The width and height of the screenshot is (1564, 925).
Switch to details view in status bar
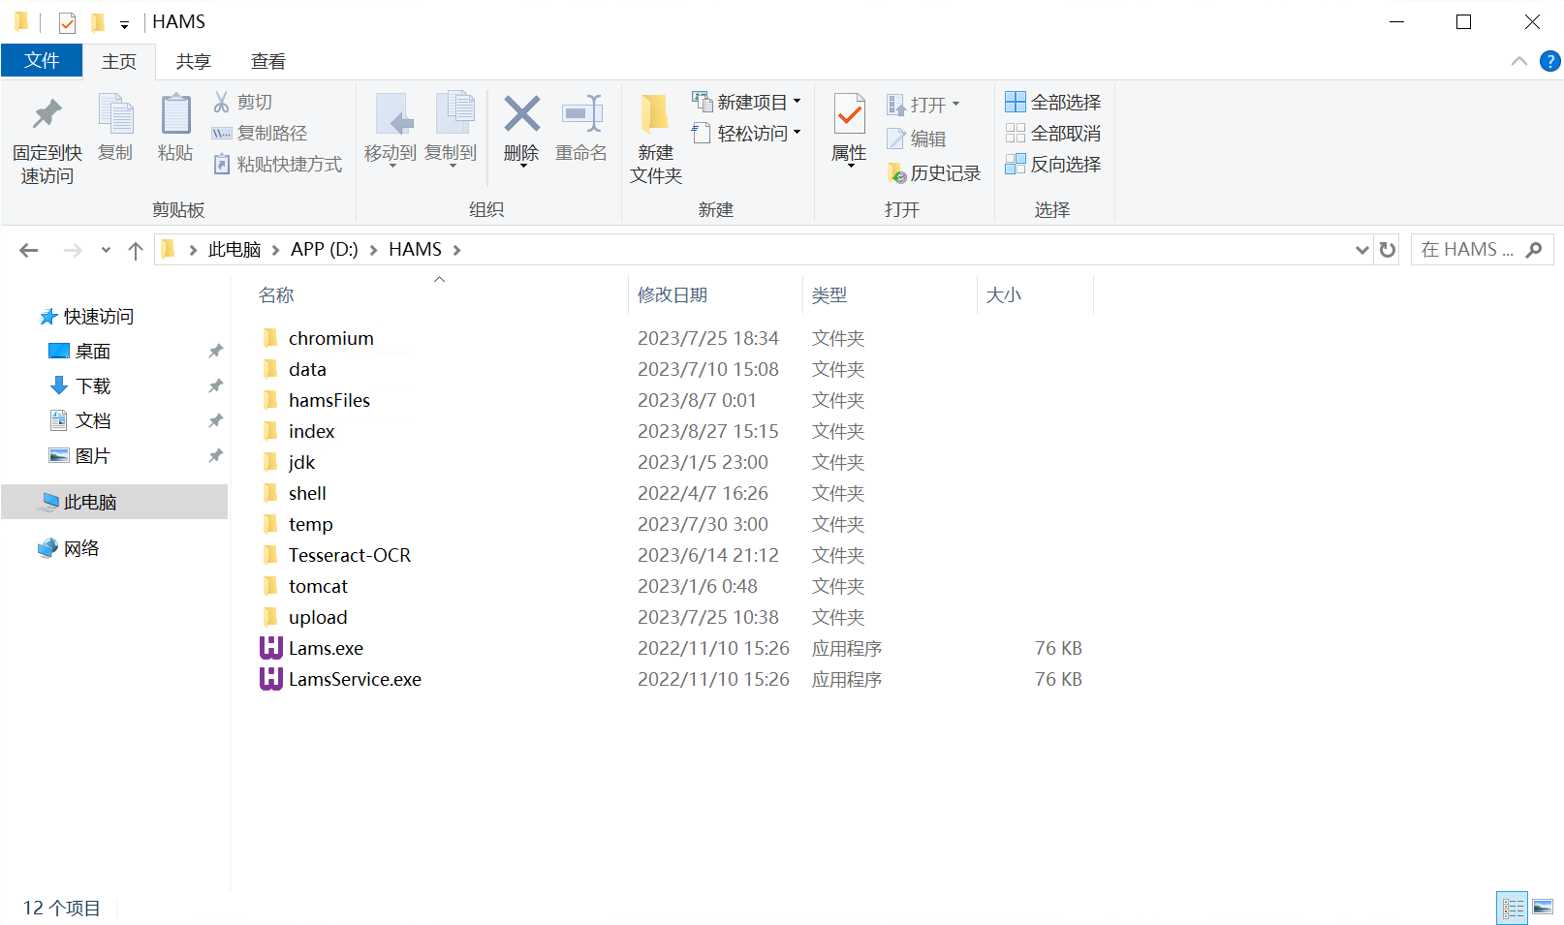(x=1512, y=908)
